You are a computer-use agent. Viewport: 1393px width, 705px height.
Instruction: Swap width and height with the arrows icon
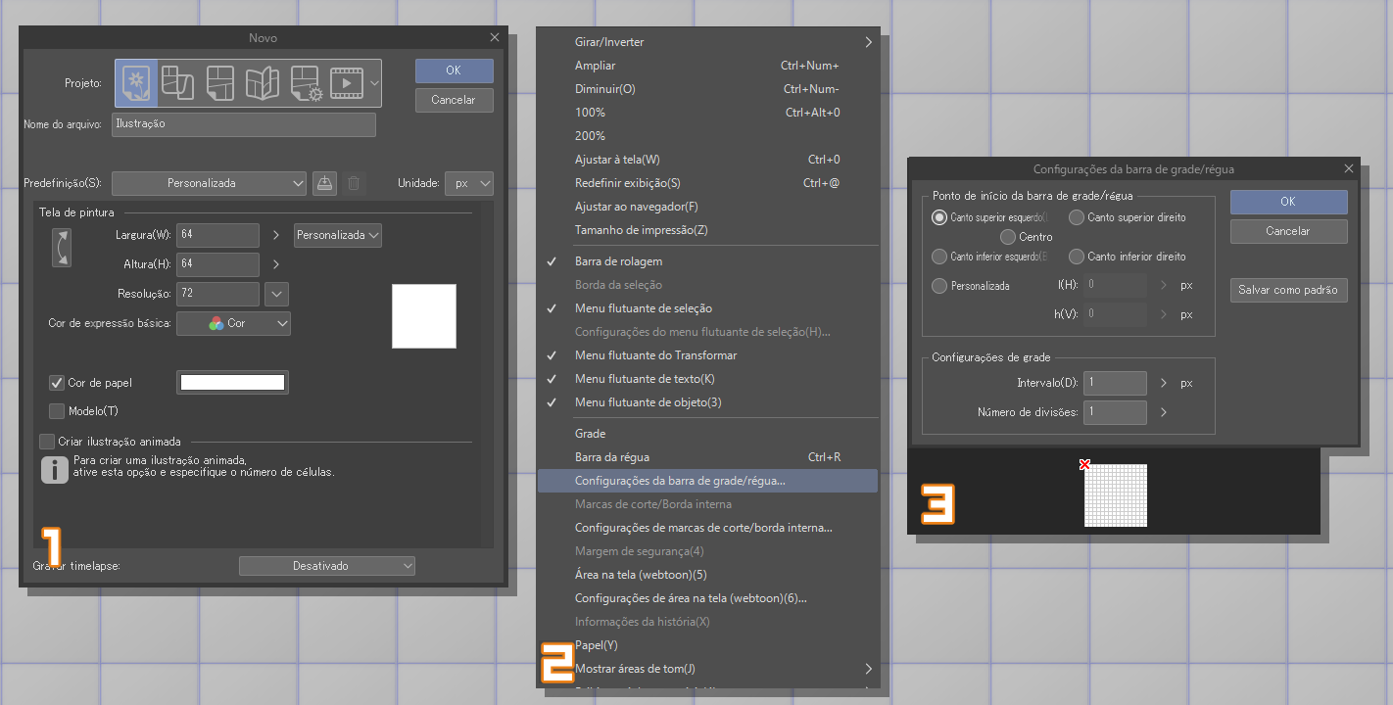point(61,248)
